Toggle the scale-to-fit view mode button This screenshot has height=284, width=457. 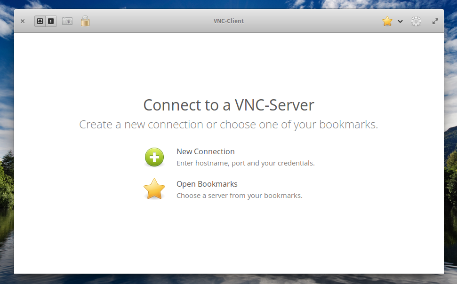(40, 21)
